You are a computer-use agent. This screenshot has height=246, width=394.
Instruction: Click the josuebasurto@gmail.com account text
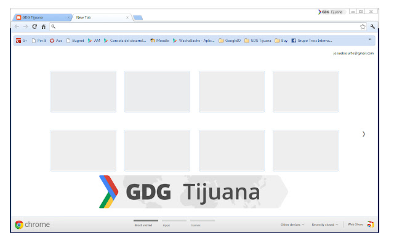[x=353, y=54]
